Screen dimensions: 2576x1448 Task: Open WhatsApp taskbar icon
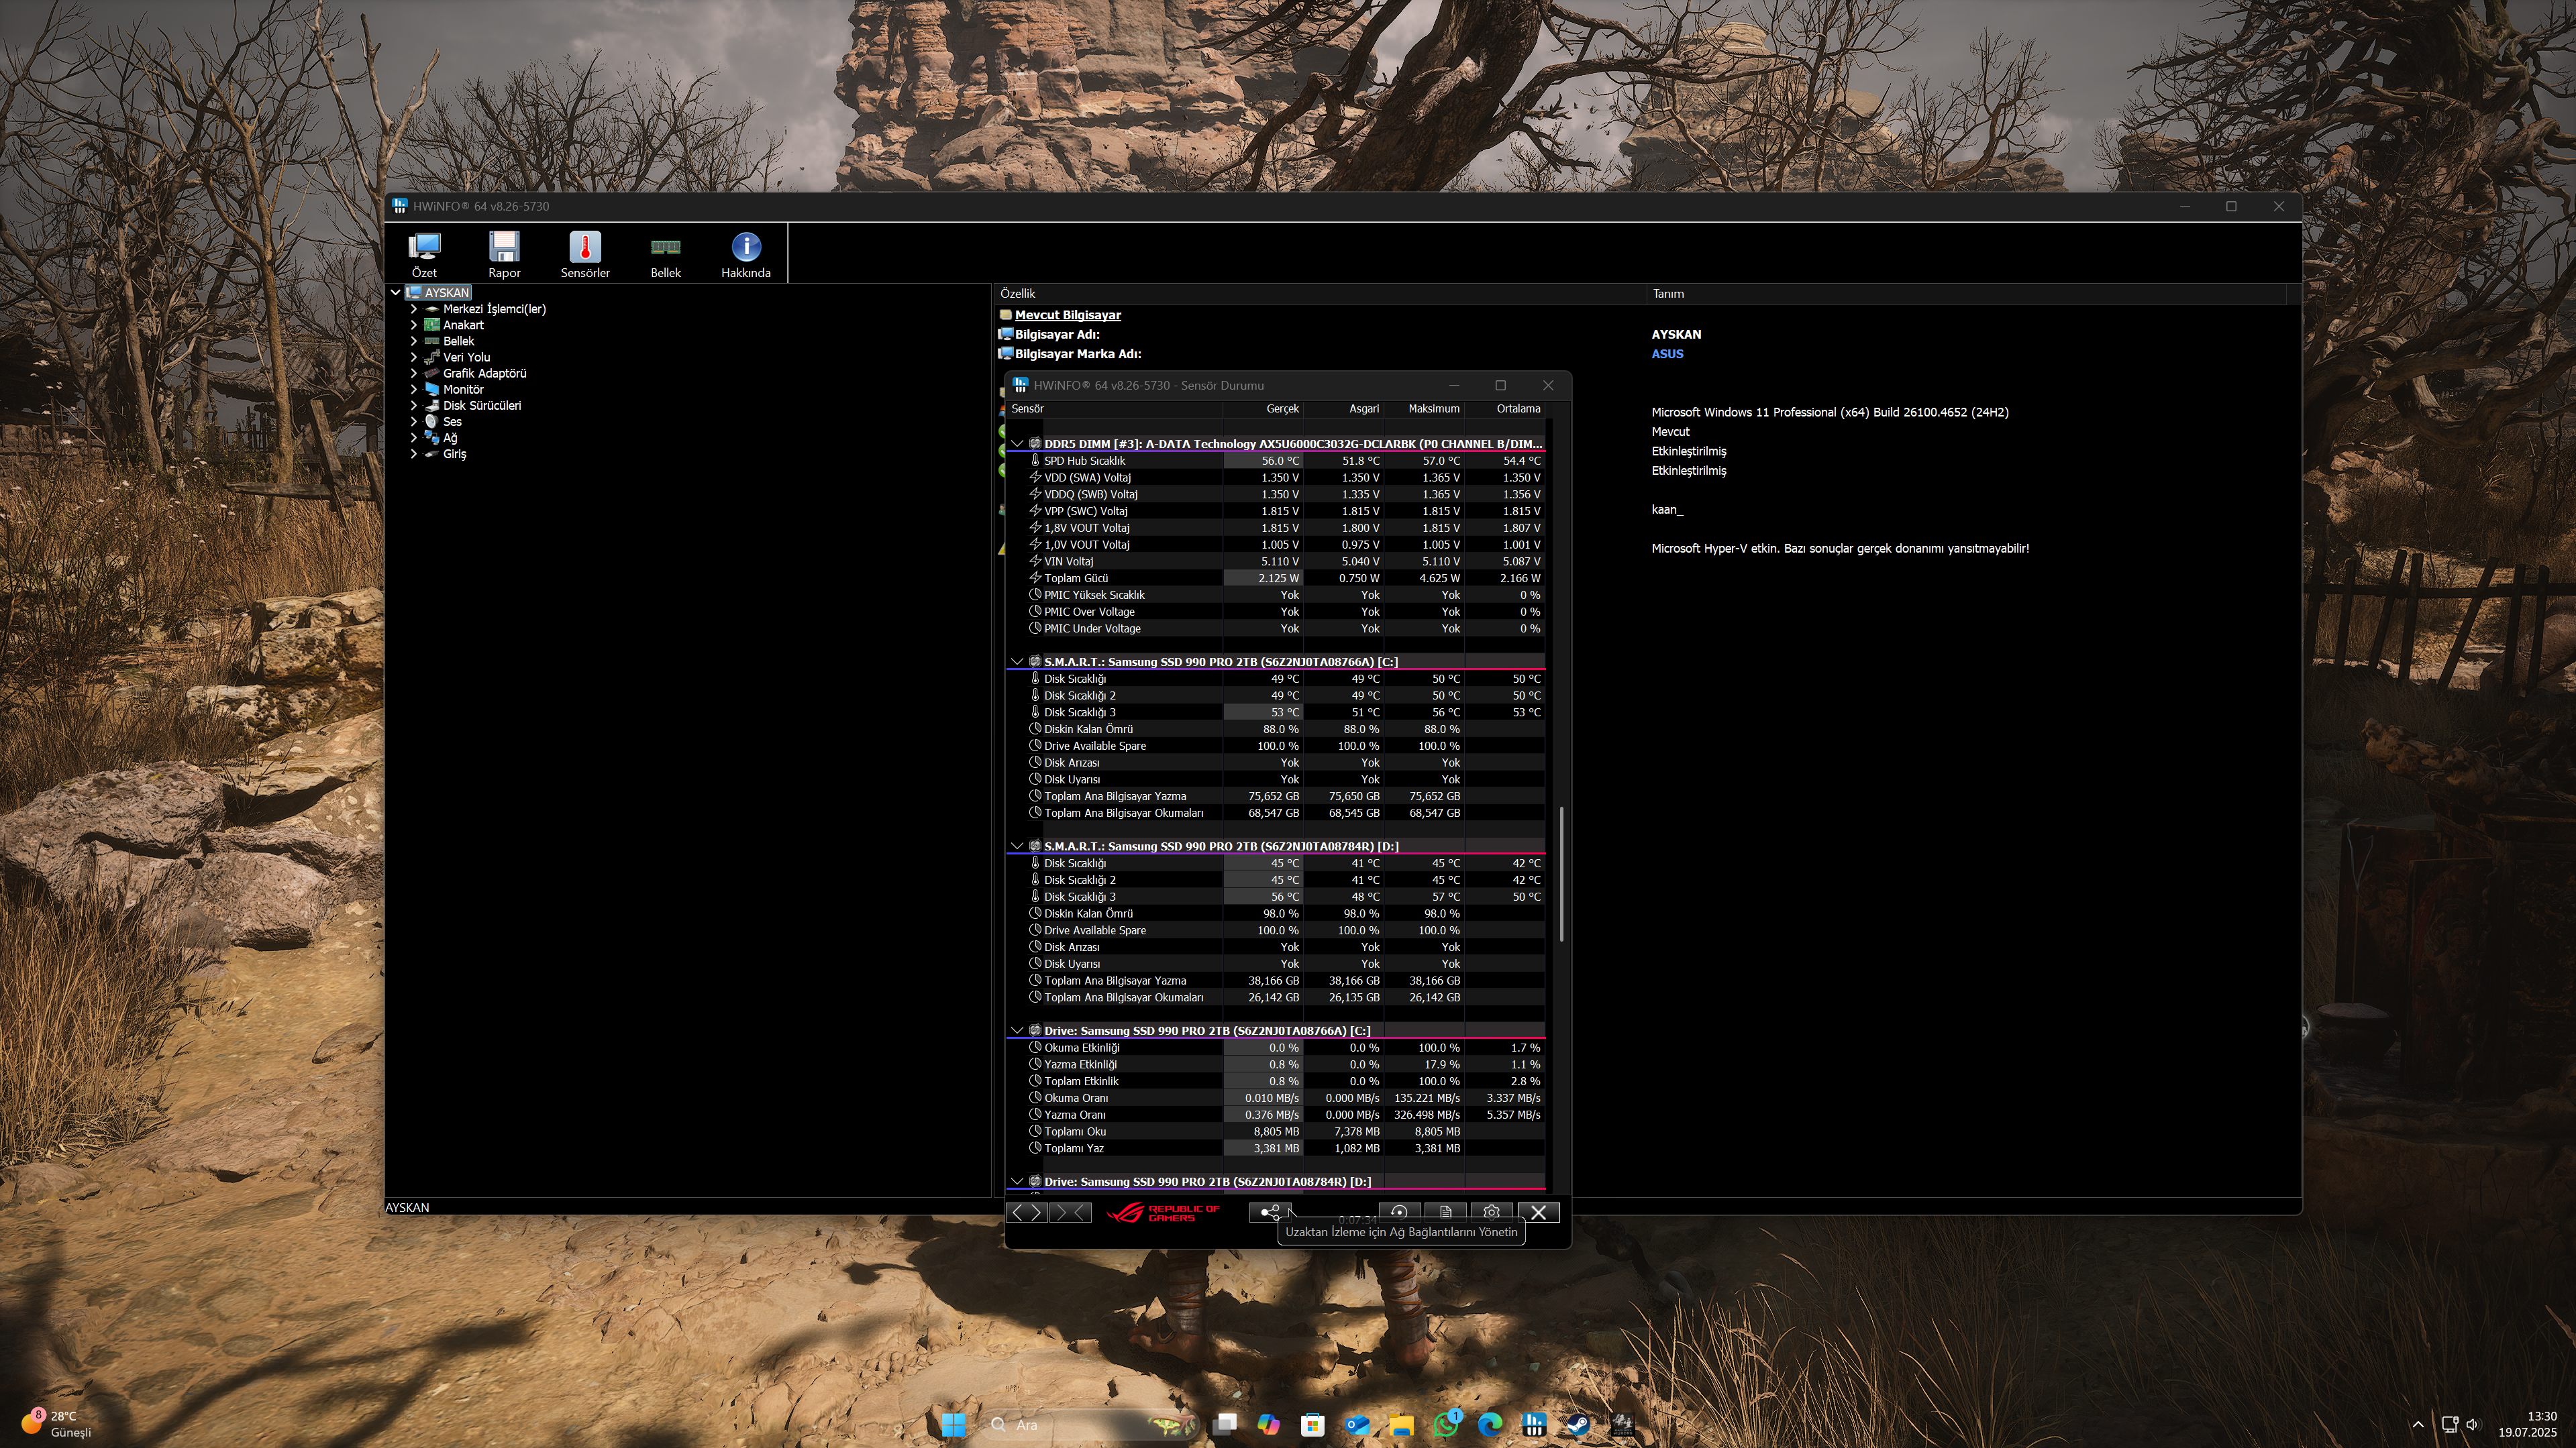click(x=1446, y=1424)
